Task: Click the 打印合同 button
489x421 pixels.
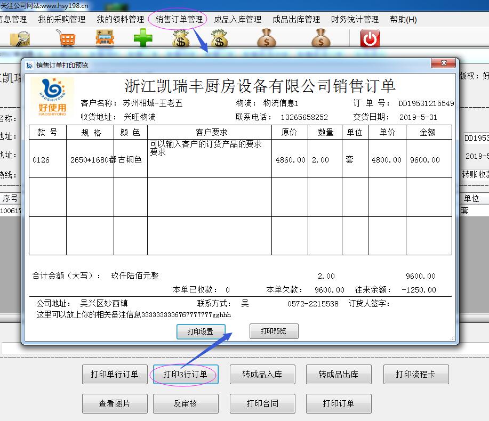Action: (x=262, y=403)
